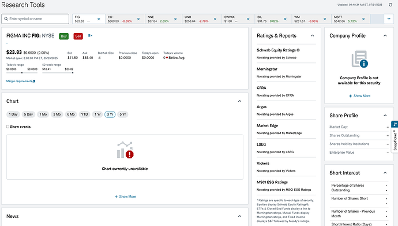398x226 pixels.
Task: Close the UNH symbol tile
Action: (x=215, y=19)
